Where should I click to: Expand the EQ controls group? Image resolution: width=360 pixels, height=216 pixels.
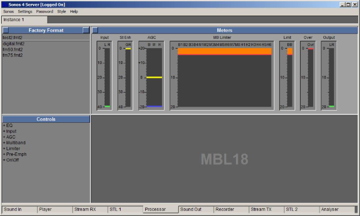(4, 126)
